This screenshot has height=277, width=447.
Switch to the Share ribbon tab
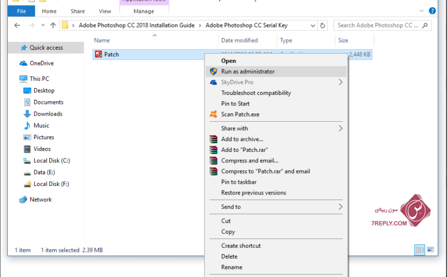78,11
